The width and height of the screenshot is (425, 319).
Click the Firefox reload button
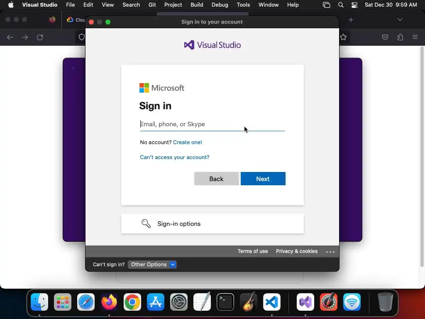pyautogui.click(x=40, y=37)
